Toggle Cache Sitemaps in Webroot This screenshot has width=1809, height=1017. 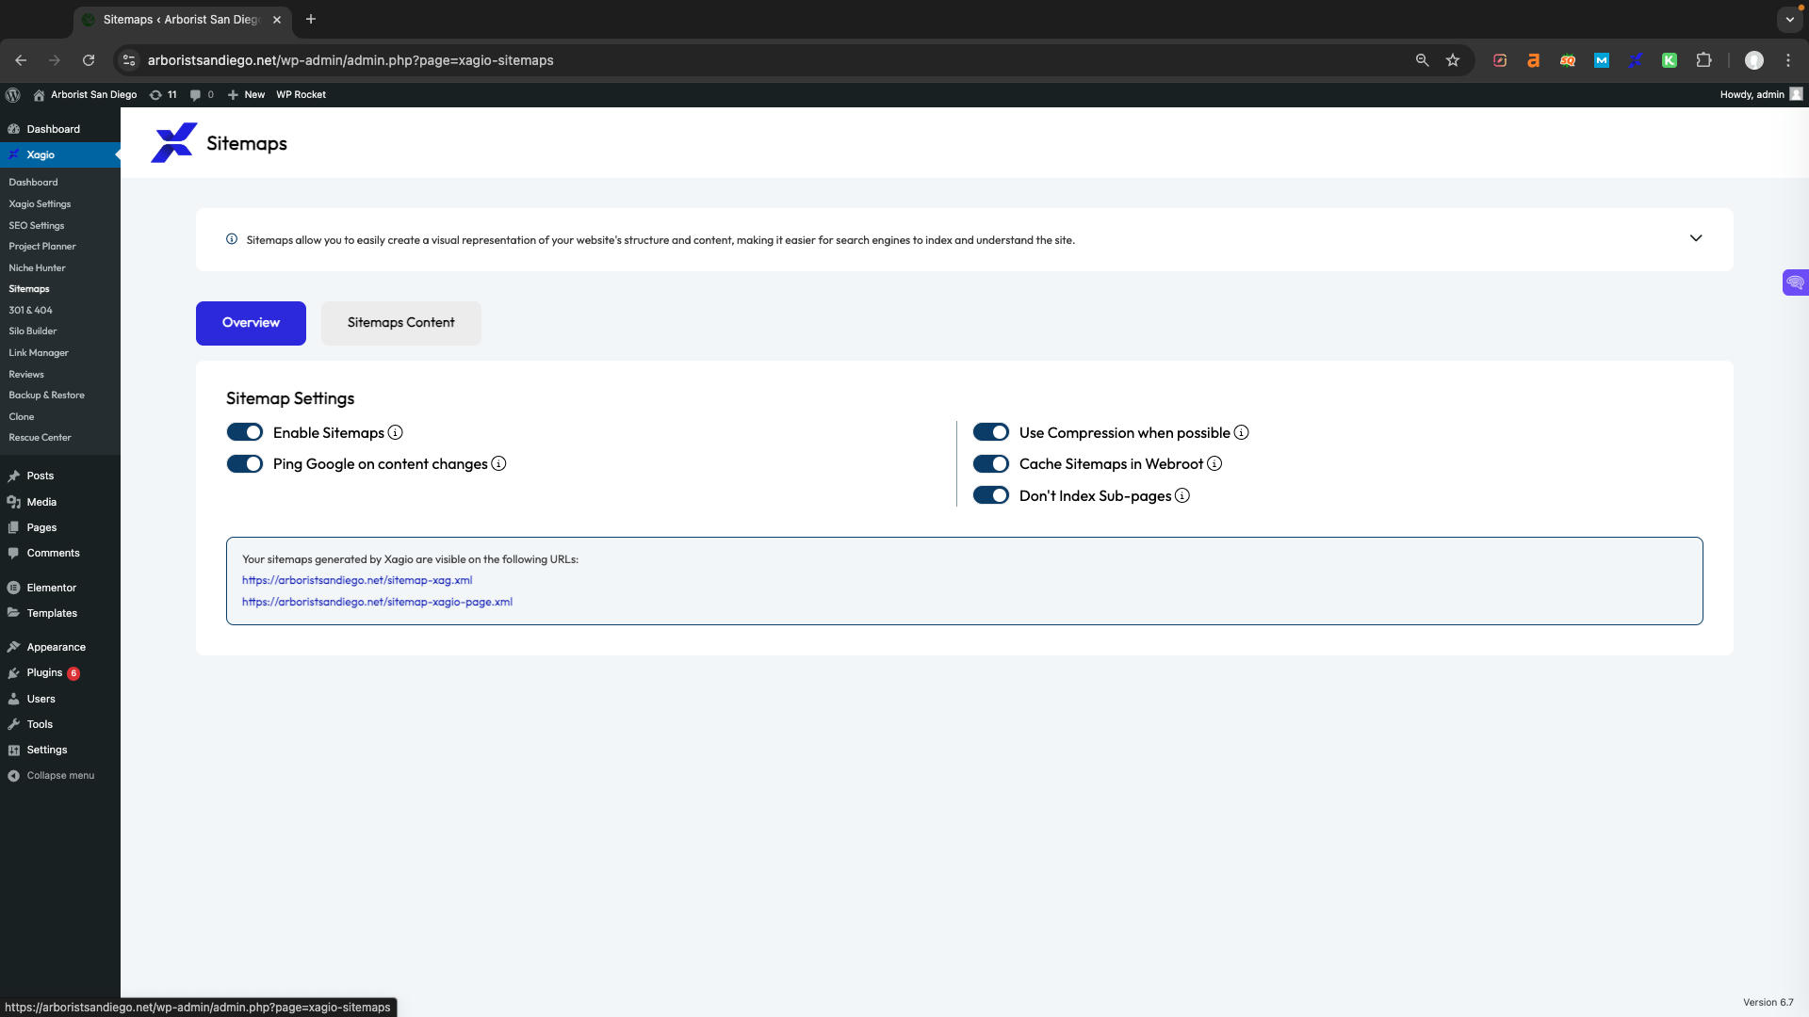pos(991,464)
